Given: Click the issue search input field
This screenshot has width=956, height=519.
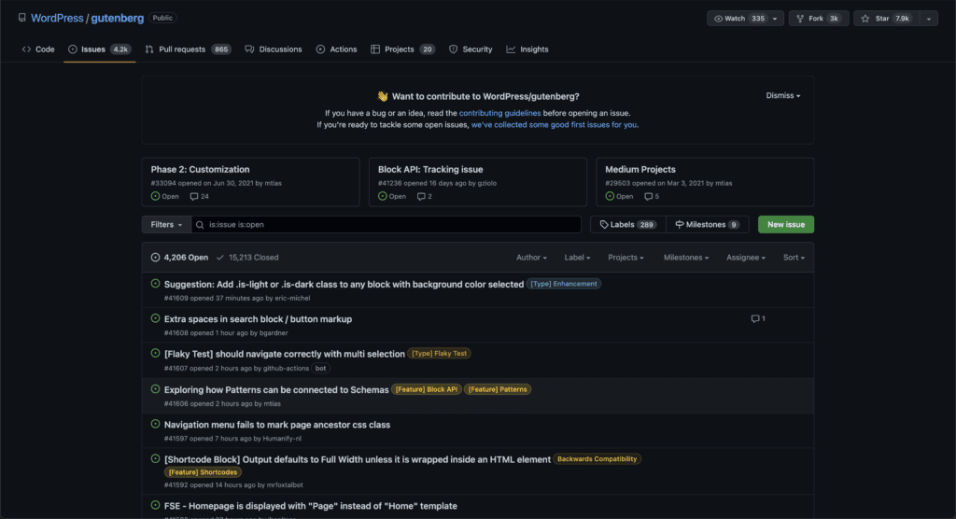Looking at the screenshot, I should (x=387, y=224).
